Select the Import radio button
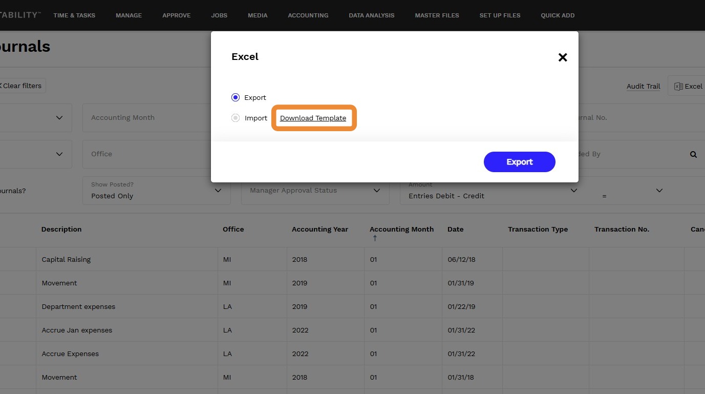The image size is (705, 394). pyautogui.click(x=236, y=118)
